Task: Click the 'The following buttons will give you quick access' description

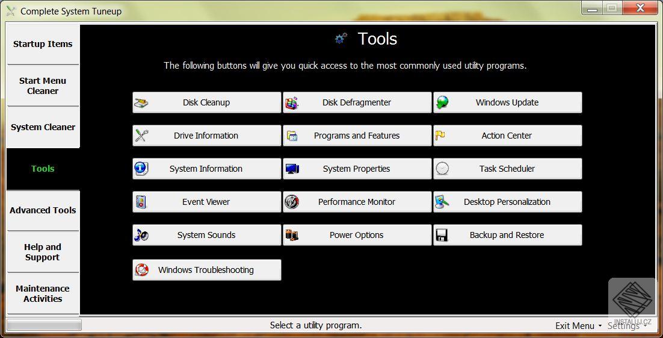Action: tap(345, 66)
